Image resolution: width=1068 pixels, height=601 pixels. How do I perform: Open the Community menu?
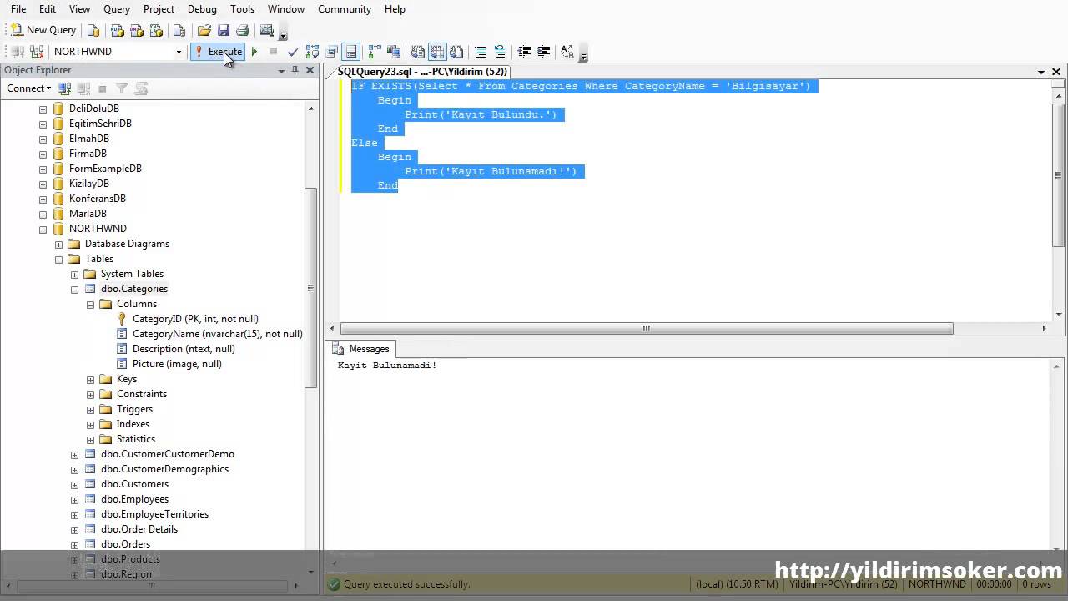pyautogui.click(x=345, y=8)
